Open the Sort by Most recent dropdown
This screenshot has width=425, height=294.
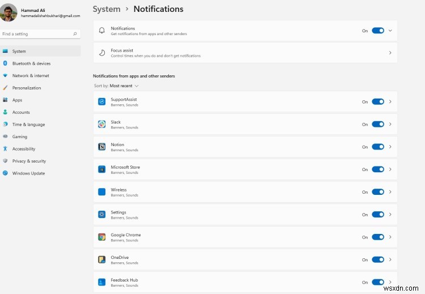[x=116, y=86]
